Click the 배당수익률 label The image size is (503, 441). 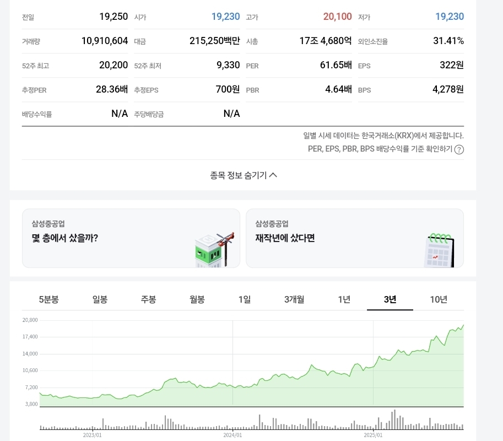(37, 114)
